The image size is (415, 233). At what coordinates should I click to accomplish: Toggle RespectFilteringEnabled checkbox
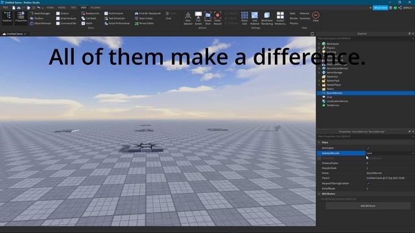368,183
